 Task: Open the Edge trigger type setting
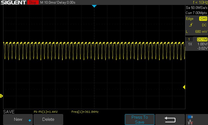click(x=190, y=19)
